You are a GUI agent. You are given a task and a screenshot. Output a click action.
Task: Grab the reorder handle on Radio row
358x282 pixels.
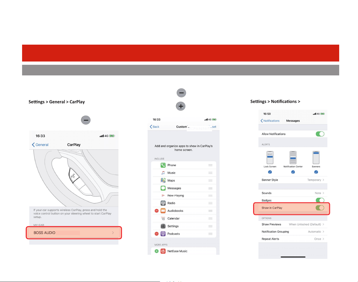[x=210, y=203]
